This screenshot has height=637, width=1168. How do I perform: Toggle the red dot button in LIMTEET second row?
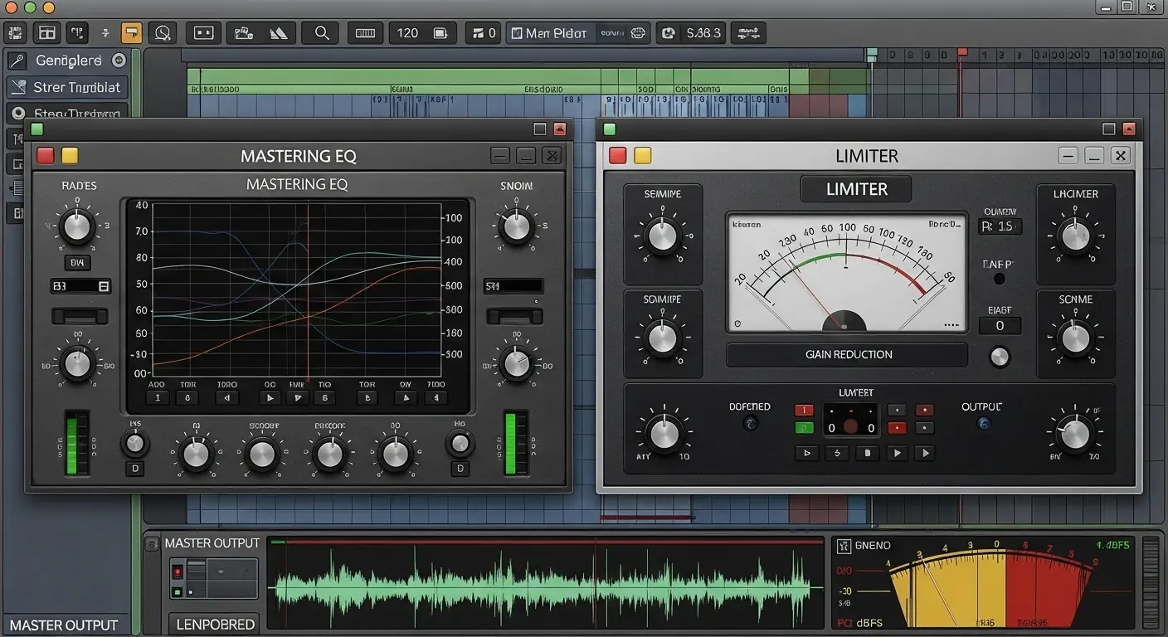click(x=897, y=428)
